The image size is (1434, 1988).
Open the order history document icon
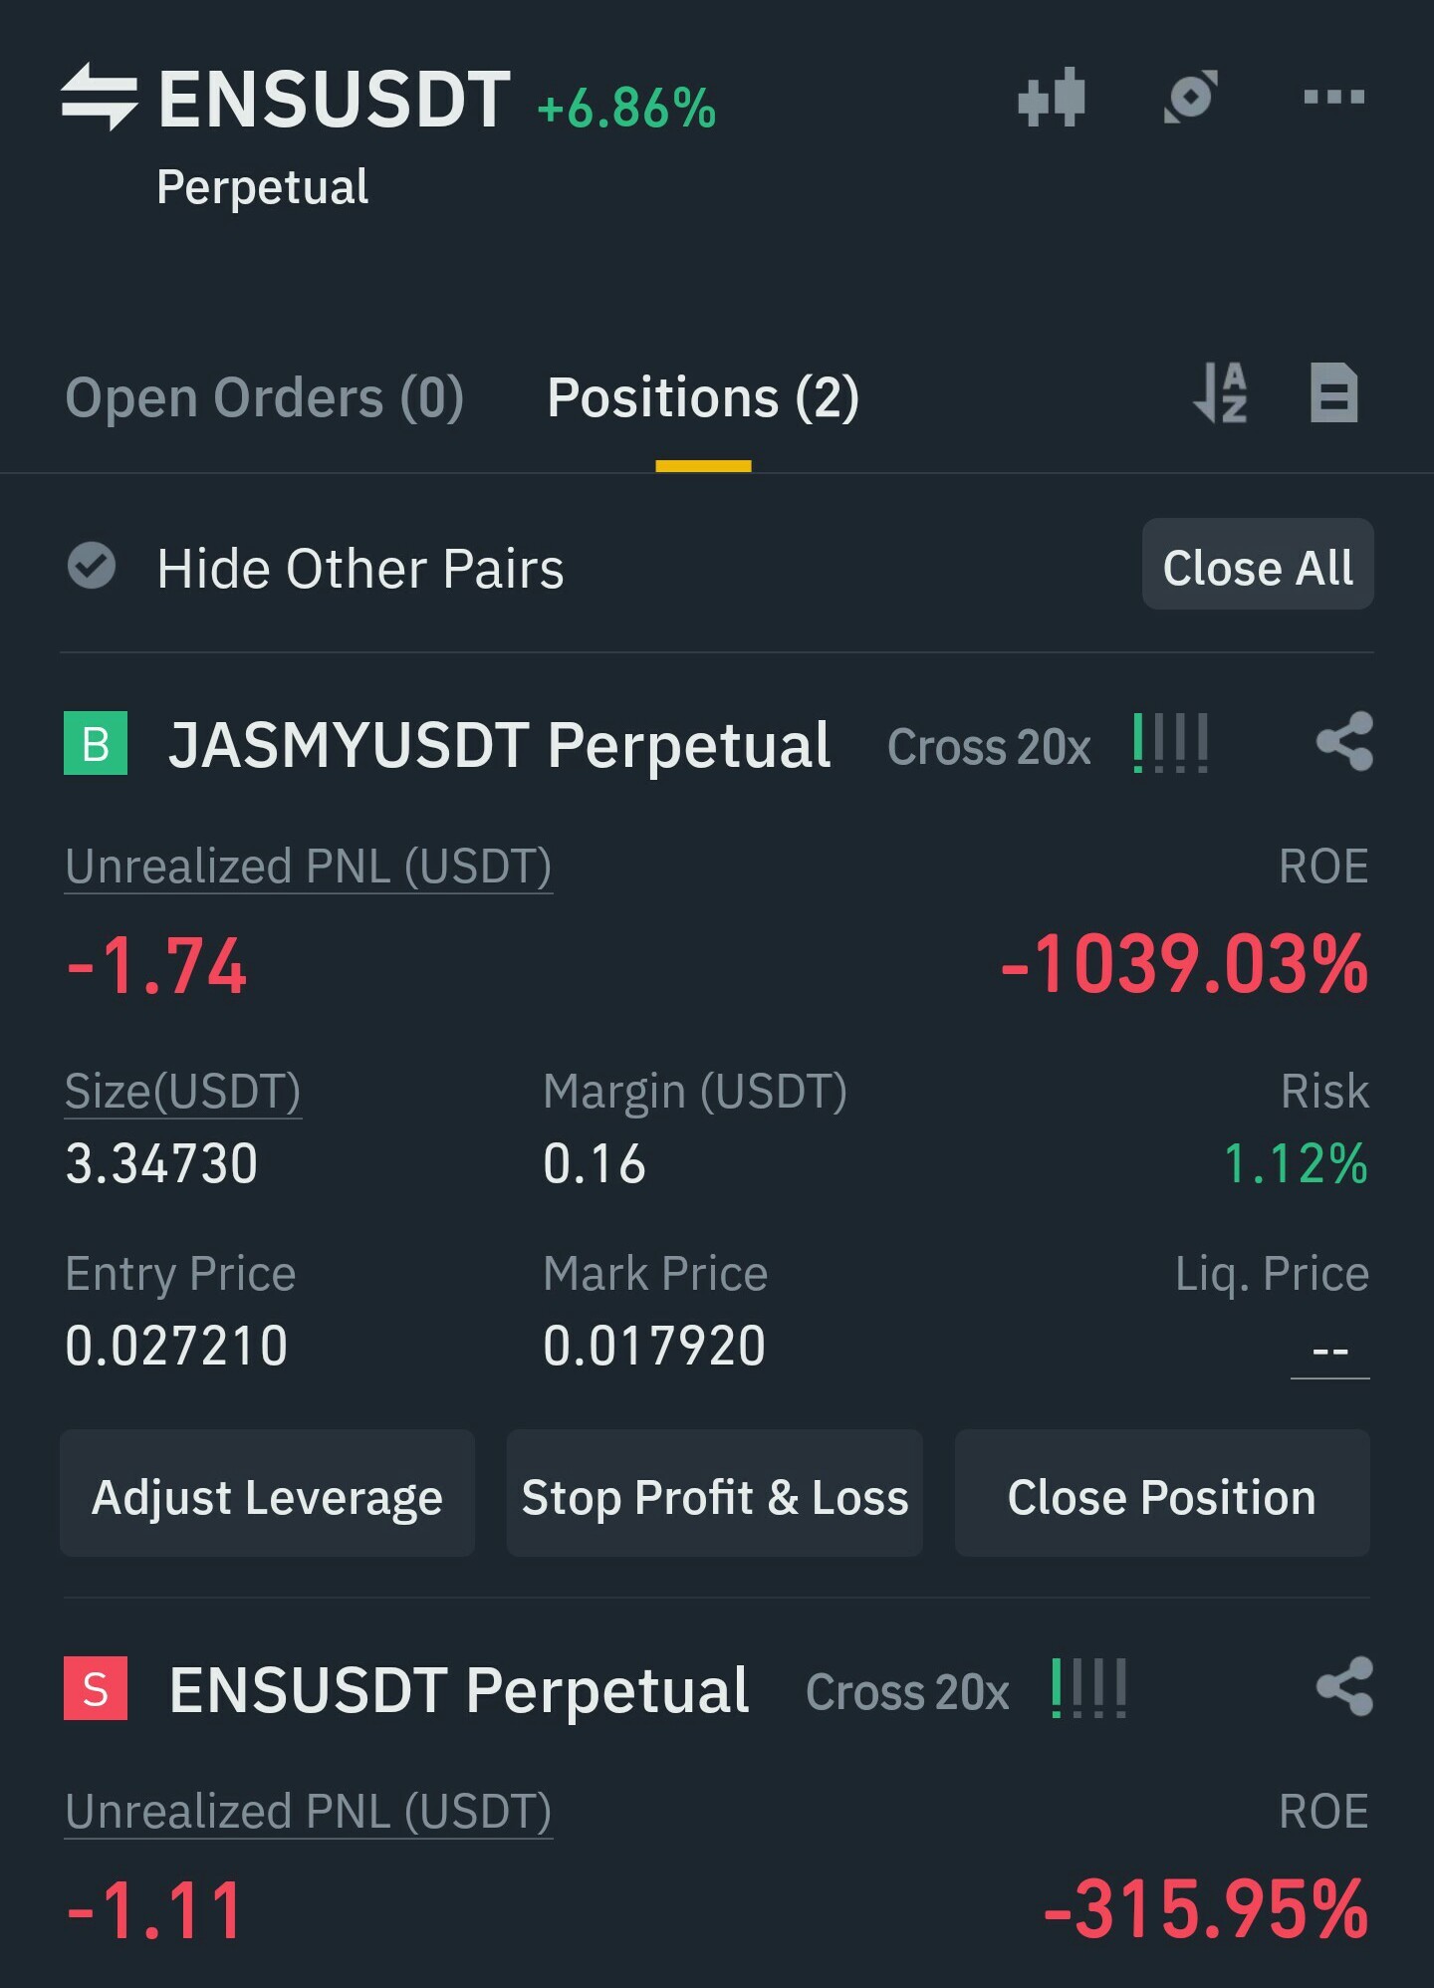pyautogui.click(x=1333, y=392)
